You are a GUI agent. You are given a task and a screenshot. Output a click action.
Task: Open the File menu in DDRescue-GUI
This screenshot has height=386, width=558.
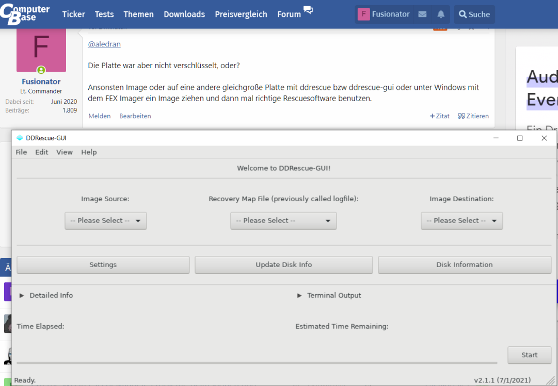pyautogui.click(x=21, y=152)
